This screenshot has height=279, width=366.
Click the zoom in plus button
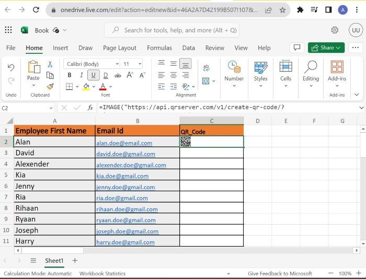[359, 273]
